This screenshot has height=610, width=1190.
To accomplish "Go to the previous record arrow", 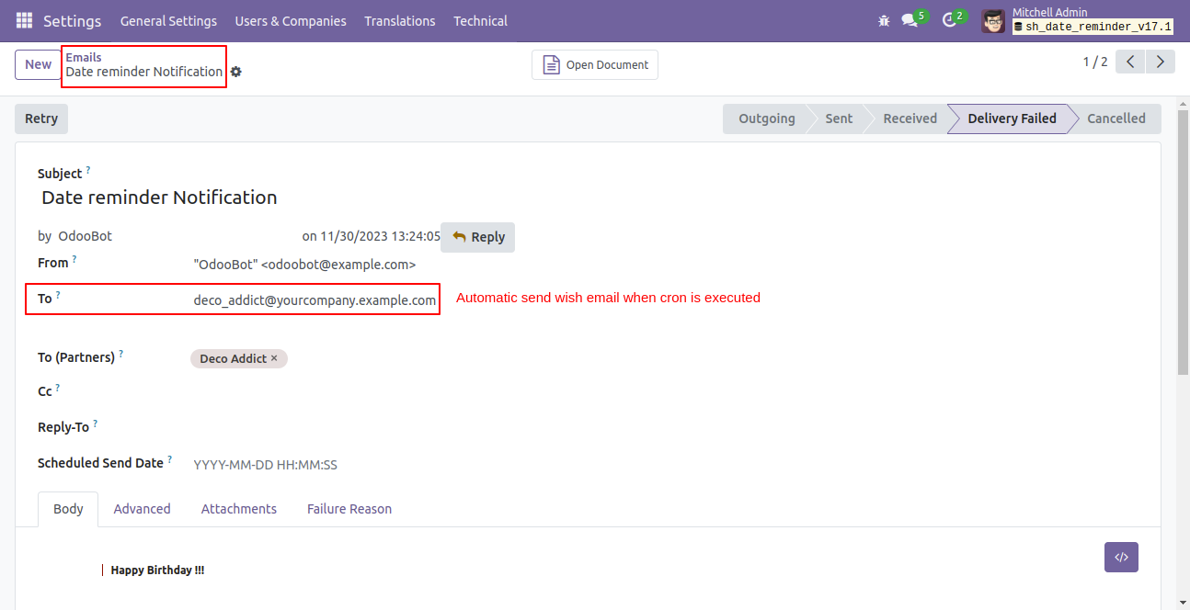I will tap(1130, 62).
